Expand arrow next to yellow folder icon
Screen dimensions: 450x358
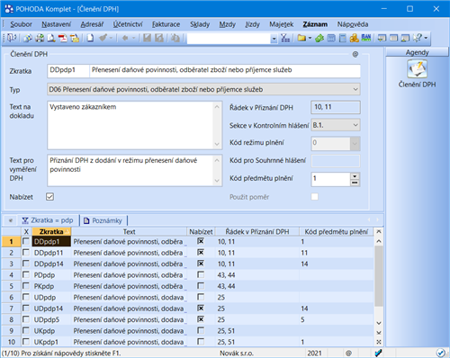pos(310,38)
